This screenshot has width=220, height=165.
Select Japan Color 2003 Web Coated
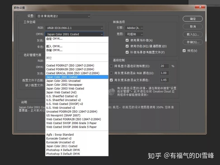77,89
